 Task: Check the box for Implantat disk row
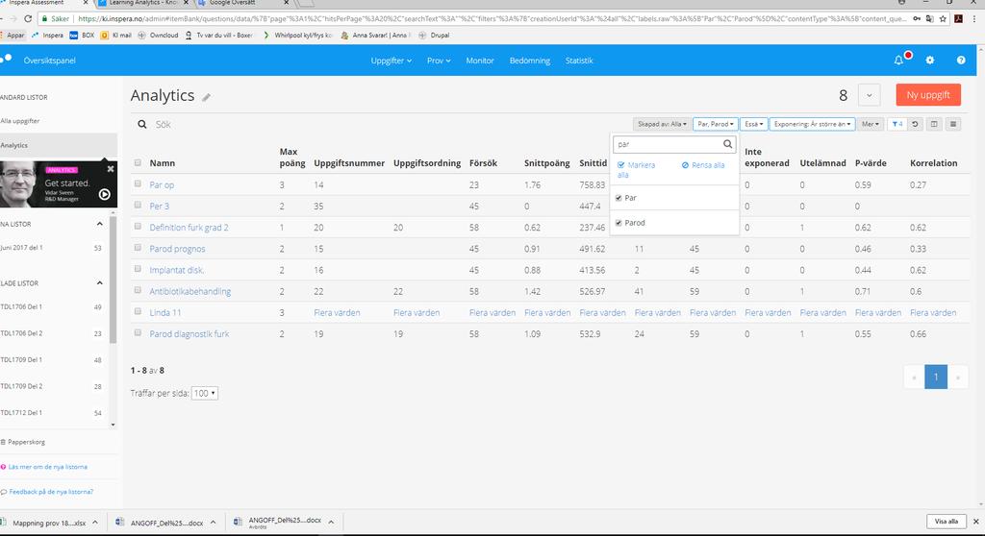[x=138, y=269]
